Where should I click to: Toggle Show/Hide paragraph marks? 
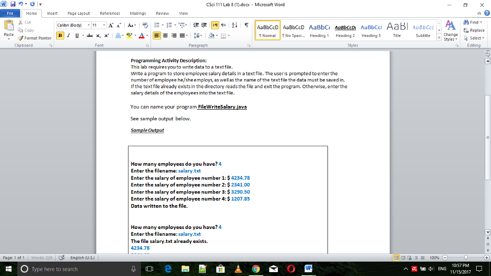click(247, 24)
